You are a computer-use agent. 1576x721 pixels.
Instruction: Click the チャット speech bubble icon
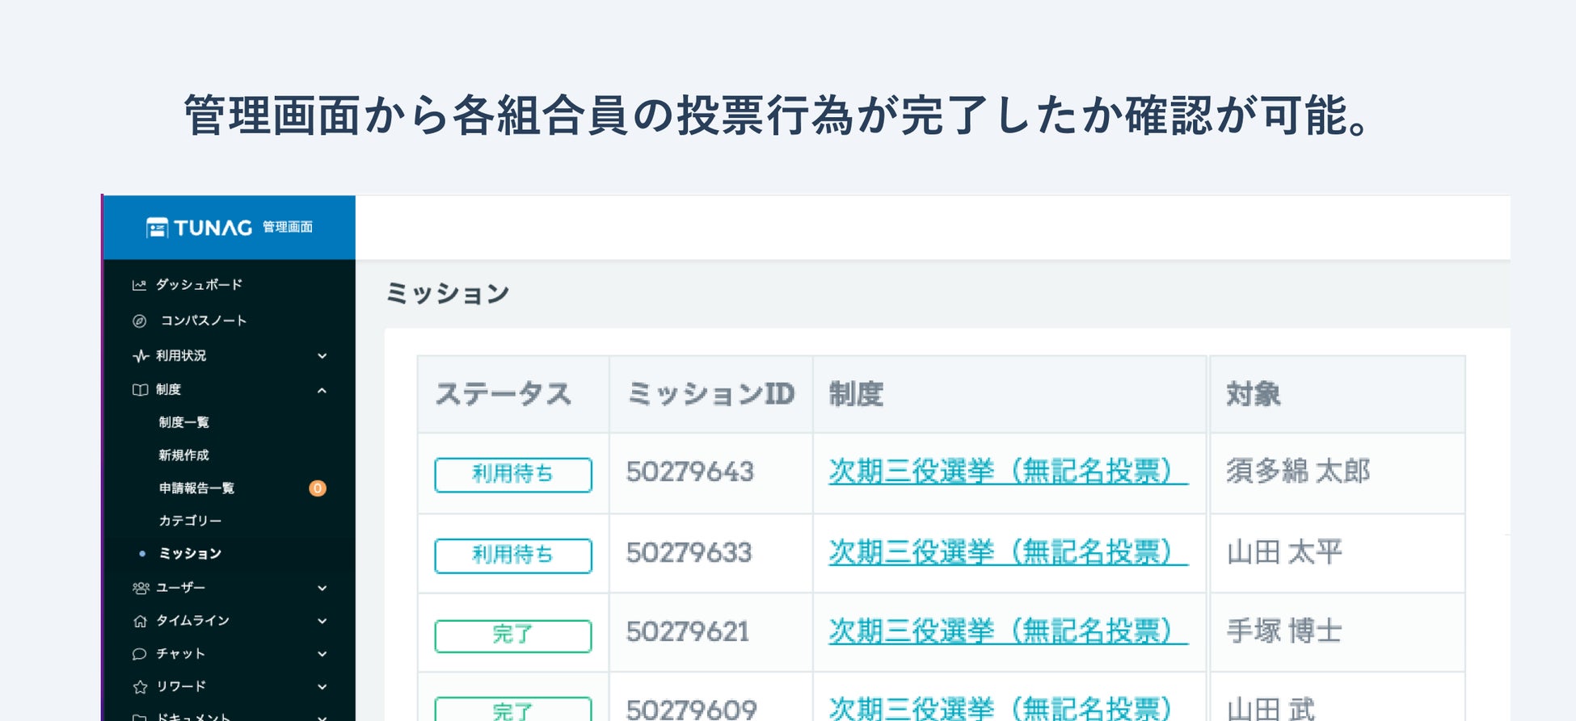tap(139, 654)
